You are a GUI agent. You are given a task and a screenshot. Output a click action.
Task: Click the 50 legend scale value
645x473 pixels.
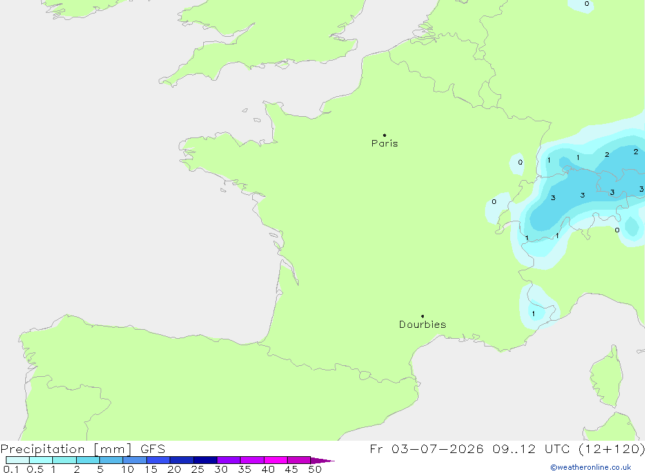tap(315, 469)
